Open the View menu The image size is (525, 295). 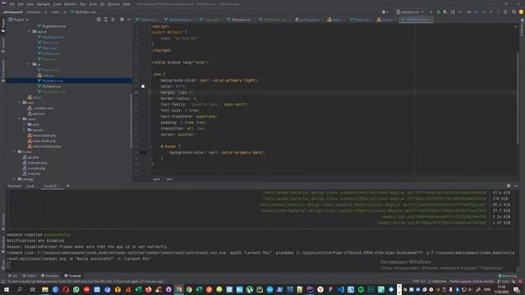(x=30, y=4)
